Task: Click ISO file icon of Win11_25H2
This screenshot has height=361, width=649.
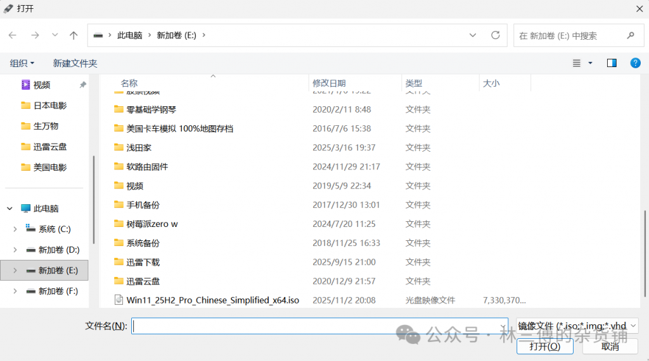Action: pos(119,300)
